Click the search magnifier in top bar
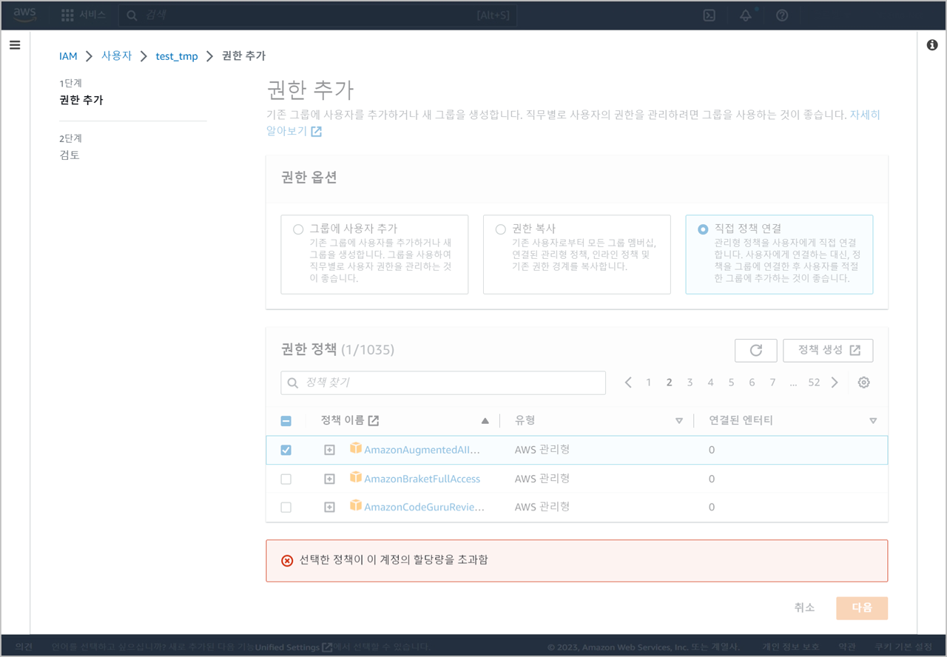This screenshot has width=947, height=657. (x=132, y=16)
